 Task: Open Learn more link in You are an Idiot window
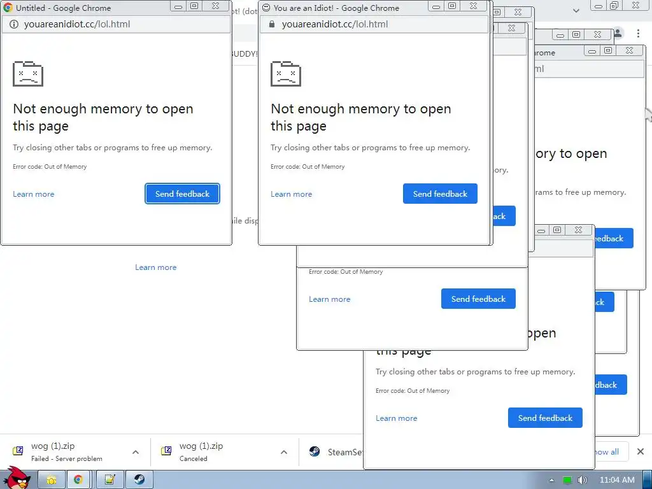tap(292, 194)
